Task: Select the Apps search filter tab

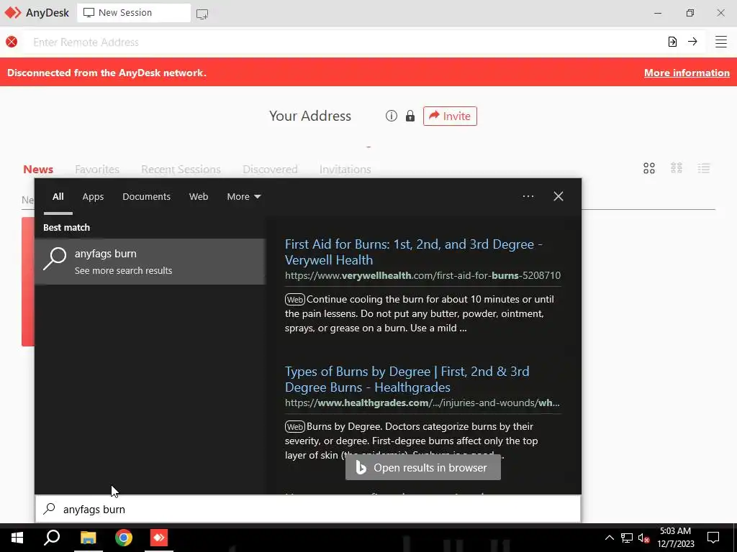Action: tap(93, 197)
